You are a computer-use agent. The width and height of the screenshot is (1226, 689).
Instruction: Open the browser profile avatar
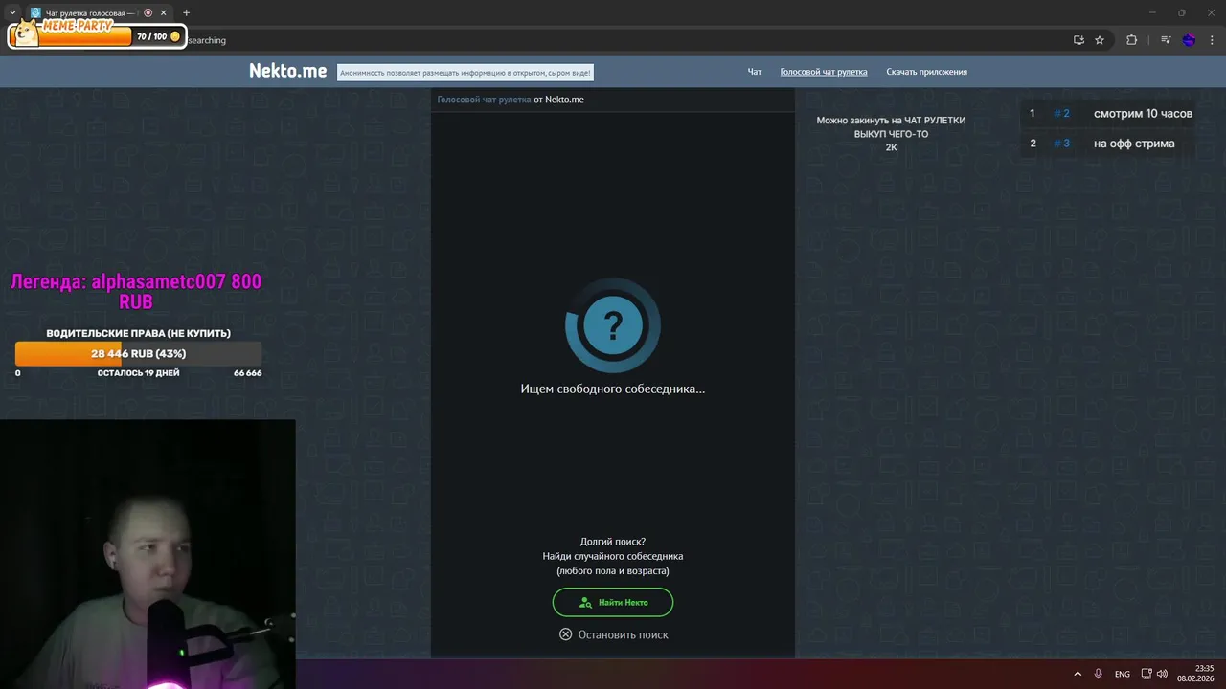tap(1189, 40)
